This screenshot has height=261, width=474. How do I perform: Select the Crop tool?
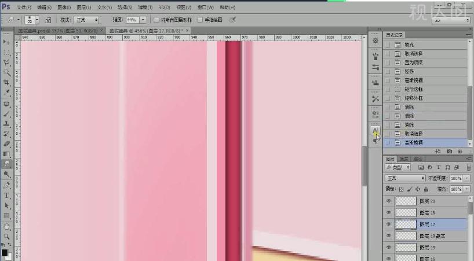[6, 82]
